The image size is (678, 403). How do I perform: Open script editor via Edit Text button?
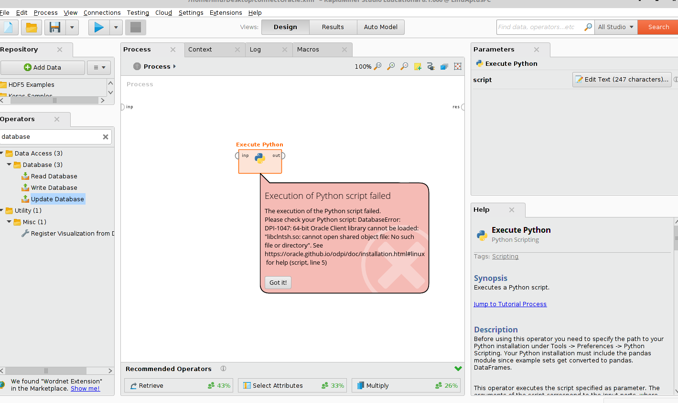coord(622,80)
